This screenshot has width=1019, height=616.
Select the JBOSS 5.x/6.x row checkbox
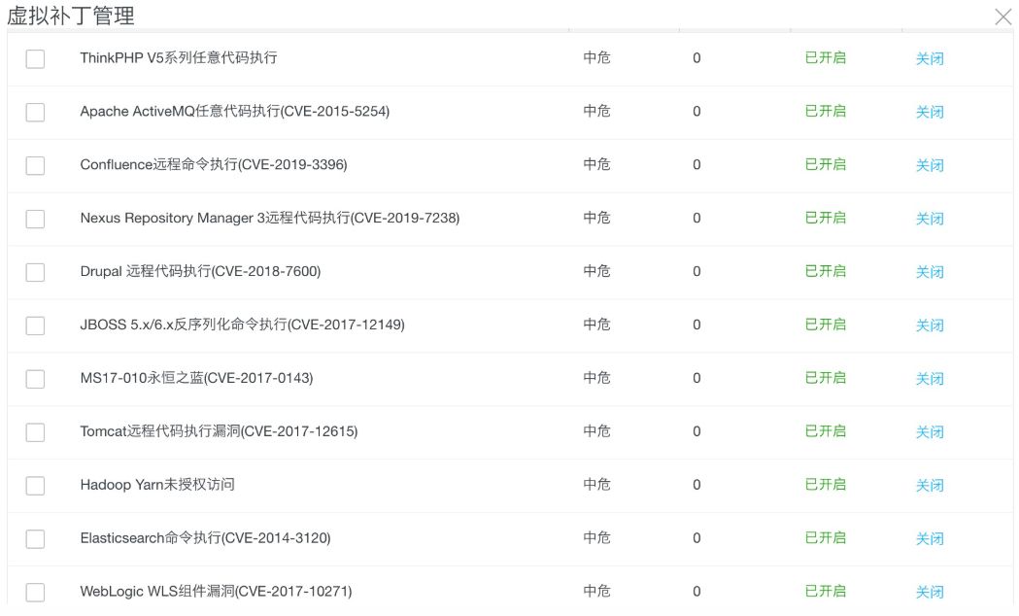pyautogui.click(x=35, y=325)
